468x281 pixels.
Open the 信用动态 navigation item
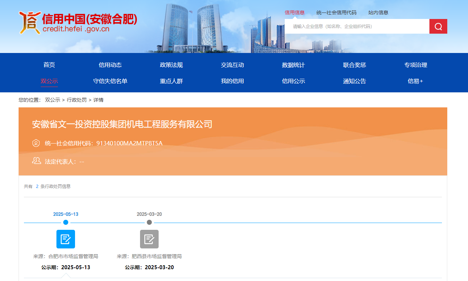[x=110, y=65]
